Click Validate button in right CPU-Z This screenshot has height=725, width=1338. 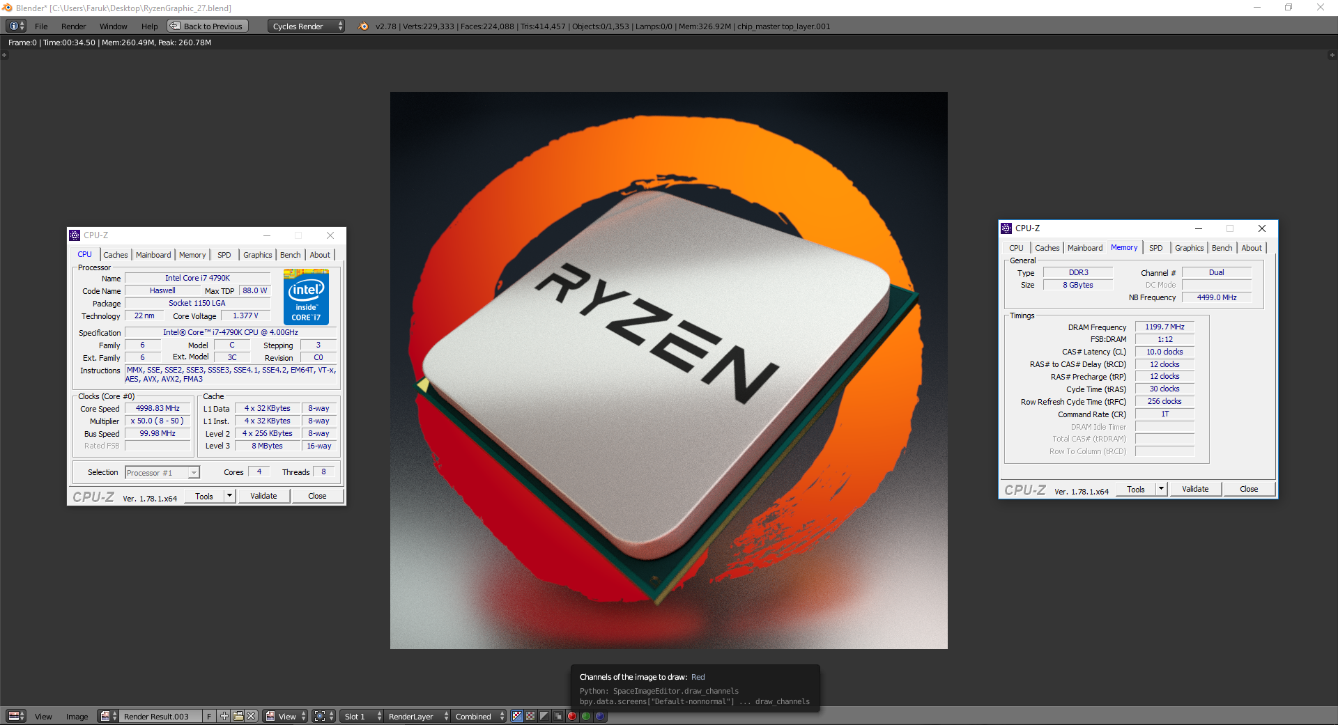(1195, 489)
